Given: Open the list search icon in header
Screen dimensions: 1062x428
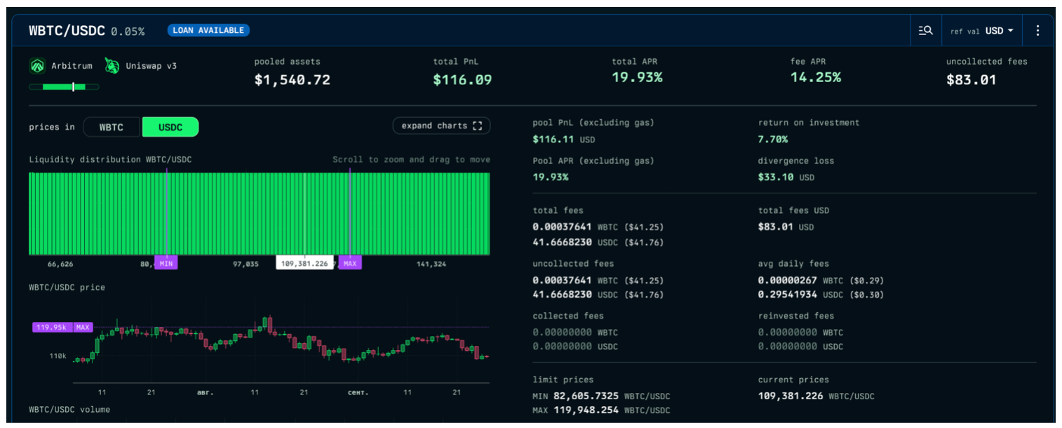Looking at the screenshot, I should [x=925, y=31].
